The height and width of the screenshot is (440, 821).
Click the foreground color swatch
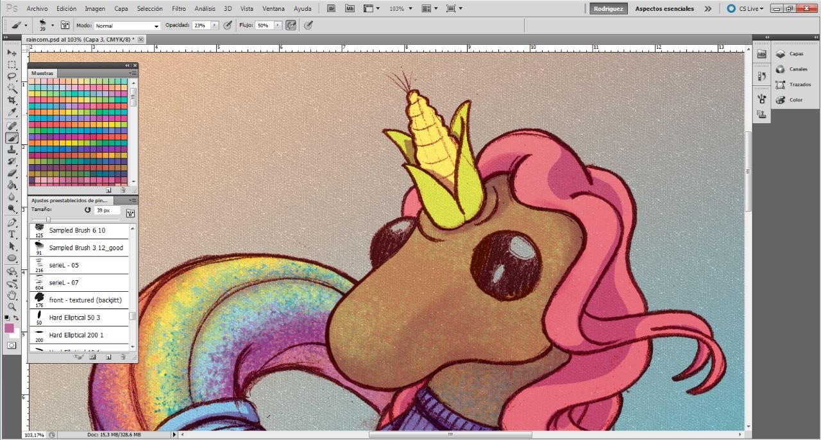pos(9,327)
